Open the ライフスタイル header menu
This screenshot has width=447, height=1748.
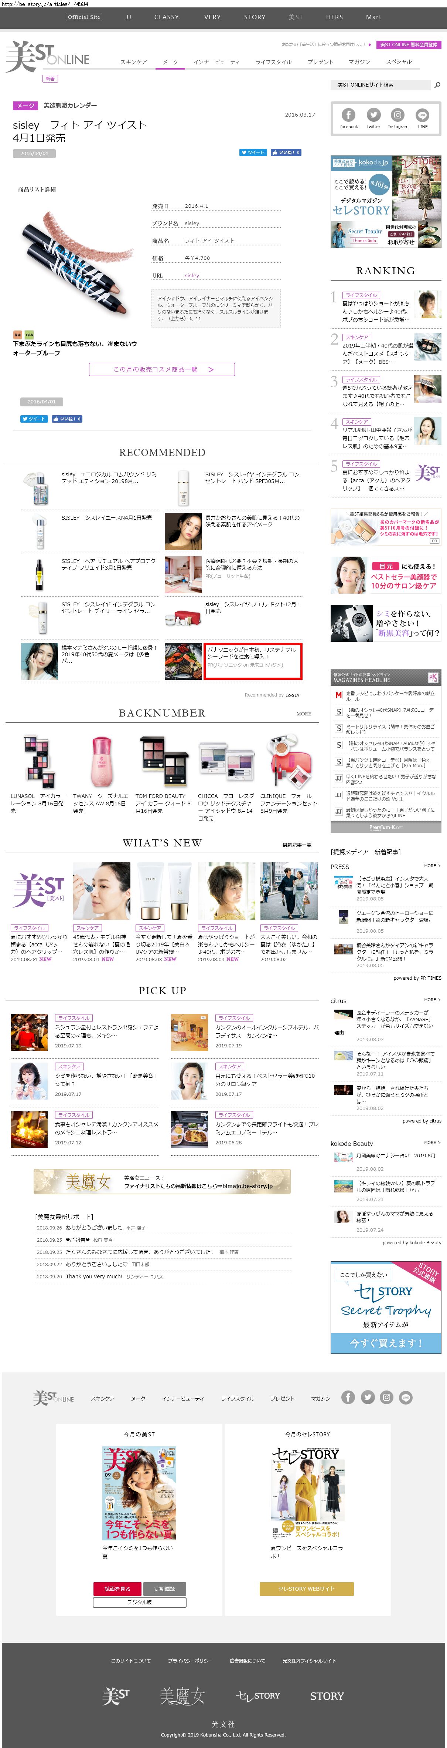tap(274, 62)
